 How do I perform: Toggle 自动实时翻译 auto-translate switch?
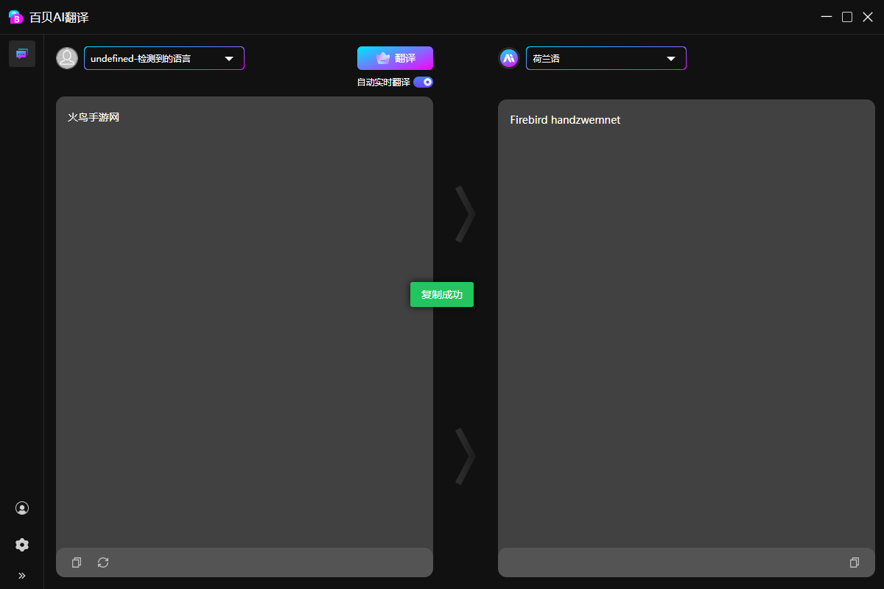coord(423,82)
